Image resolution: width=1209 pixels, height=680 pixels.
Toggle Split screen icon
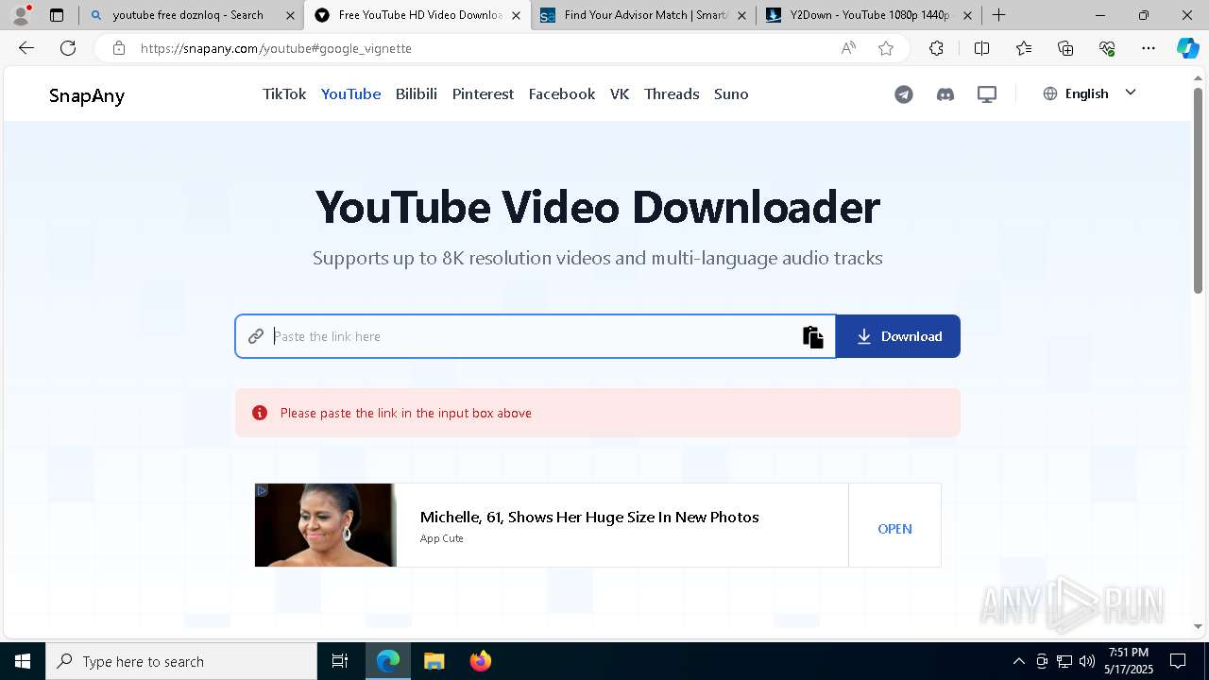tap(981, 48)
